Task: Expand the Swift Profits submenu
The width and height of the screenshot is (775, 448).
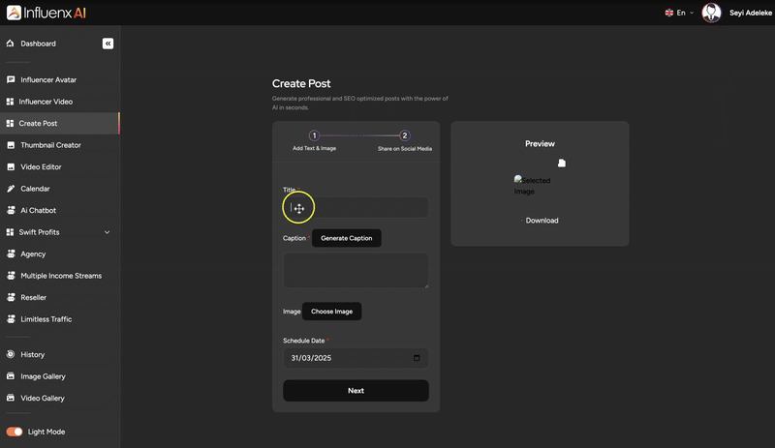Action: click(107, 232)
